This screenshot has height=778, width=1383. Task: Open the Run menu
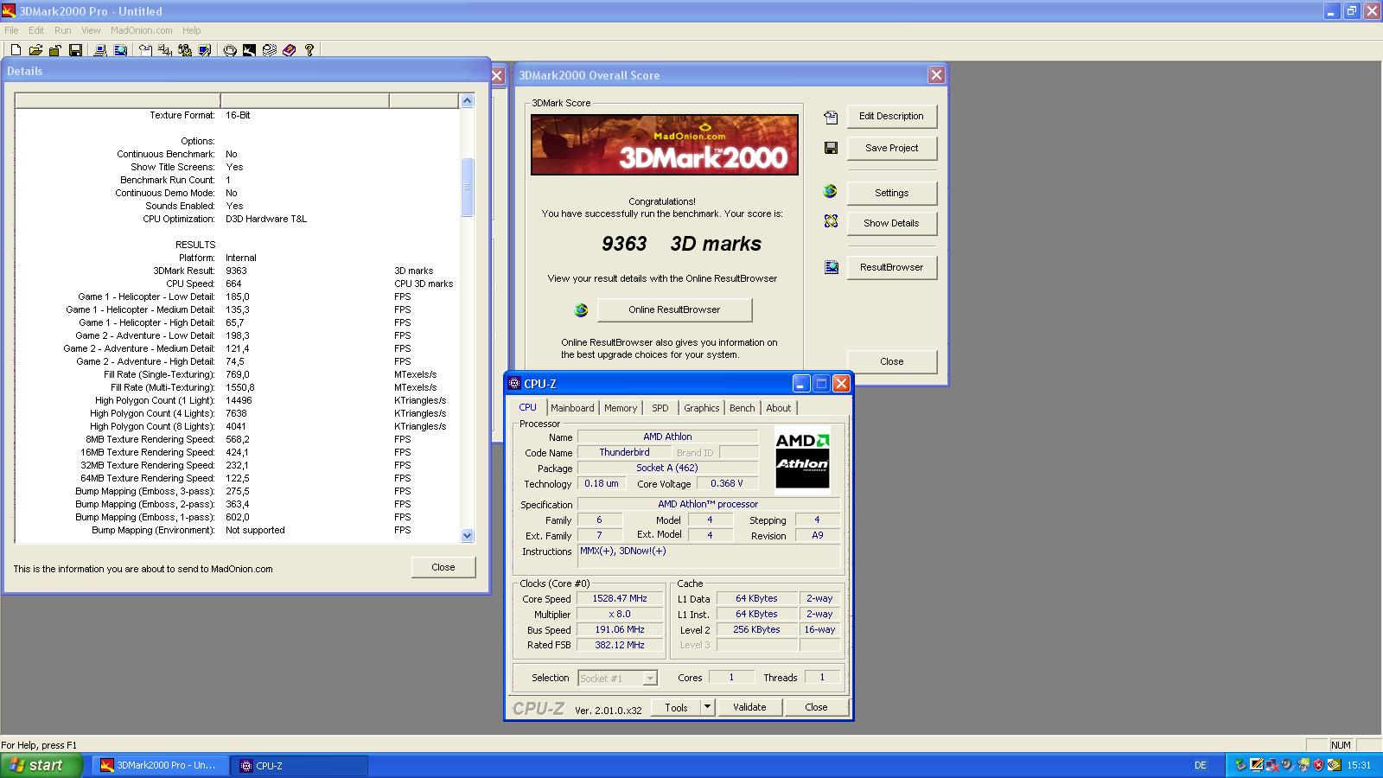62,30
